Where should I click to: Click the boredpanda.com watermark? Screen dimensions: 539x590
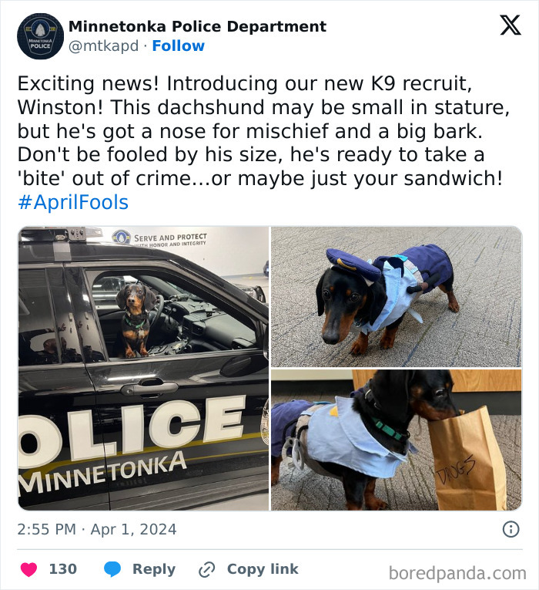pyautogui.click(x=457, y=572)
